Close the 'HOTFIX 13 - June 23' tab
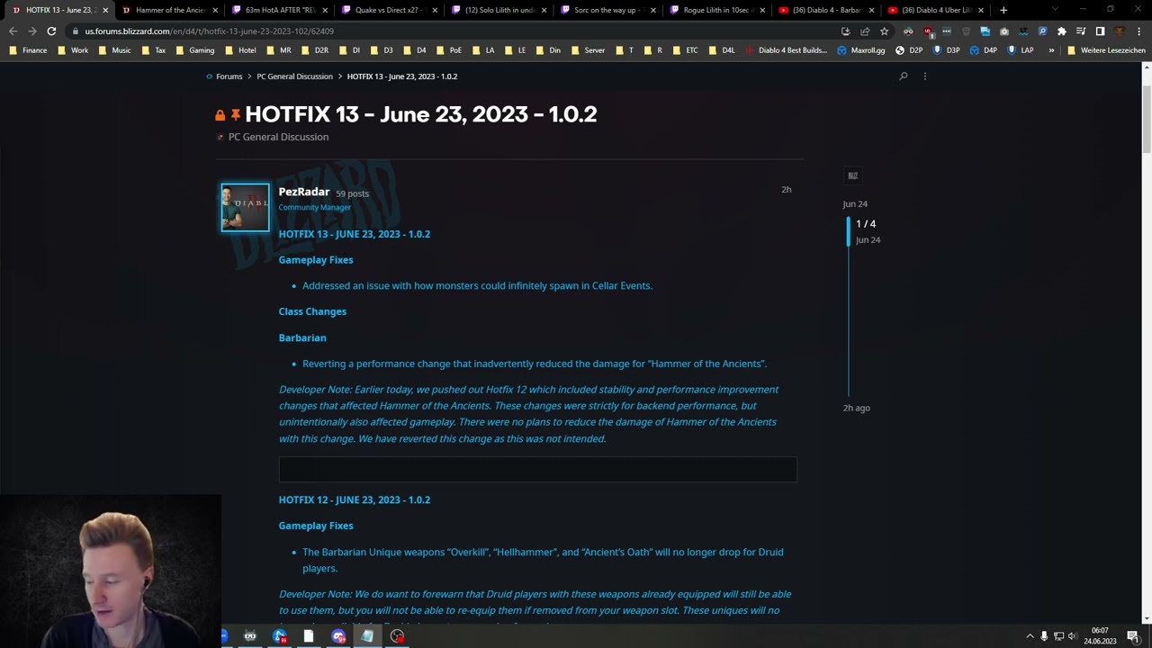 (105, 10)
